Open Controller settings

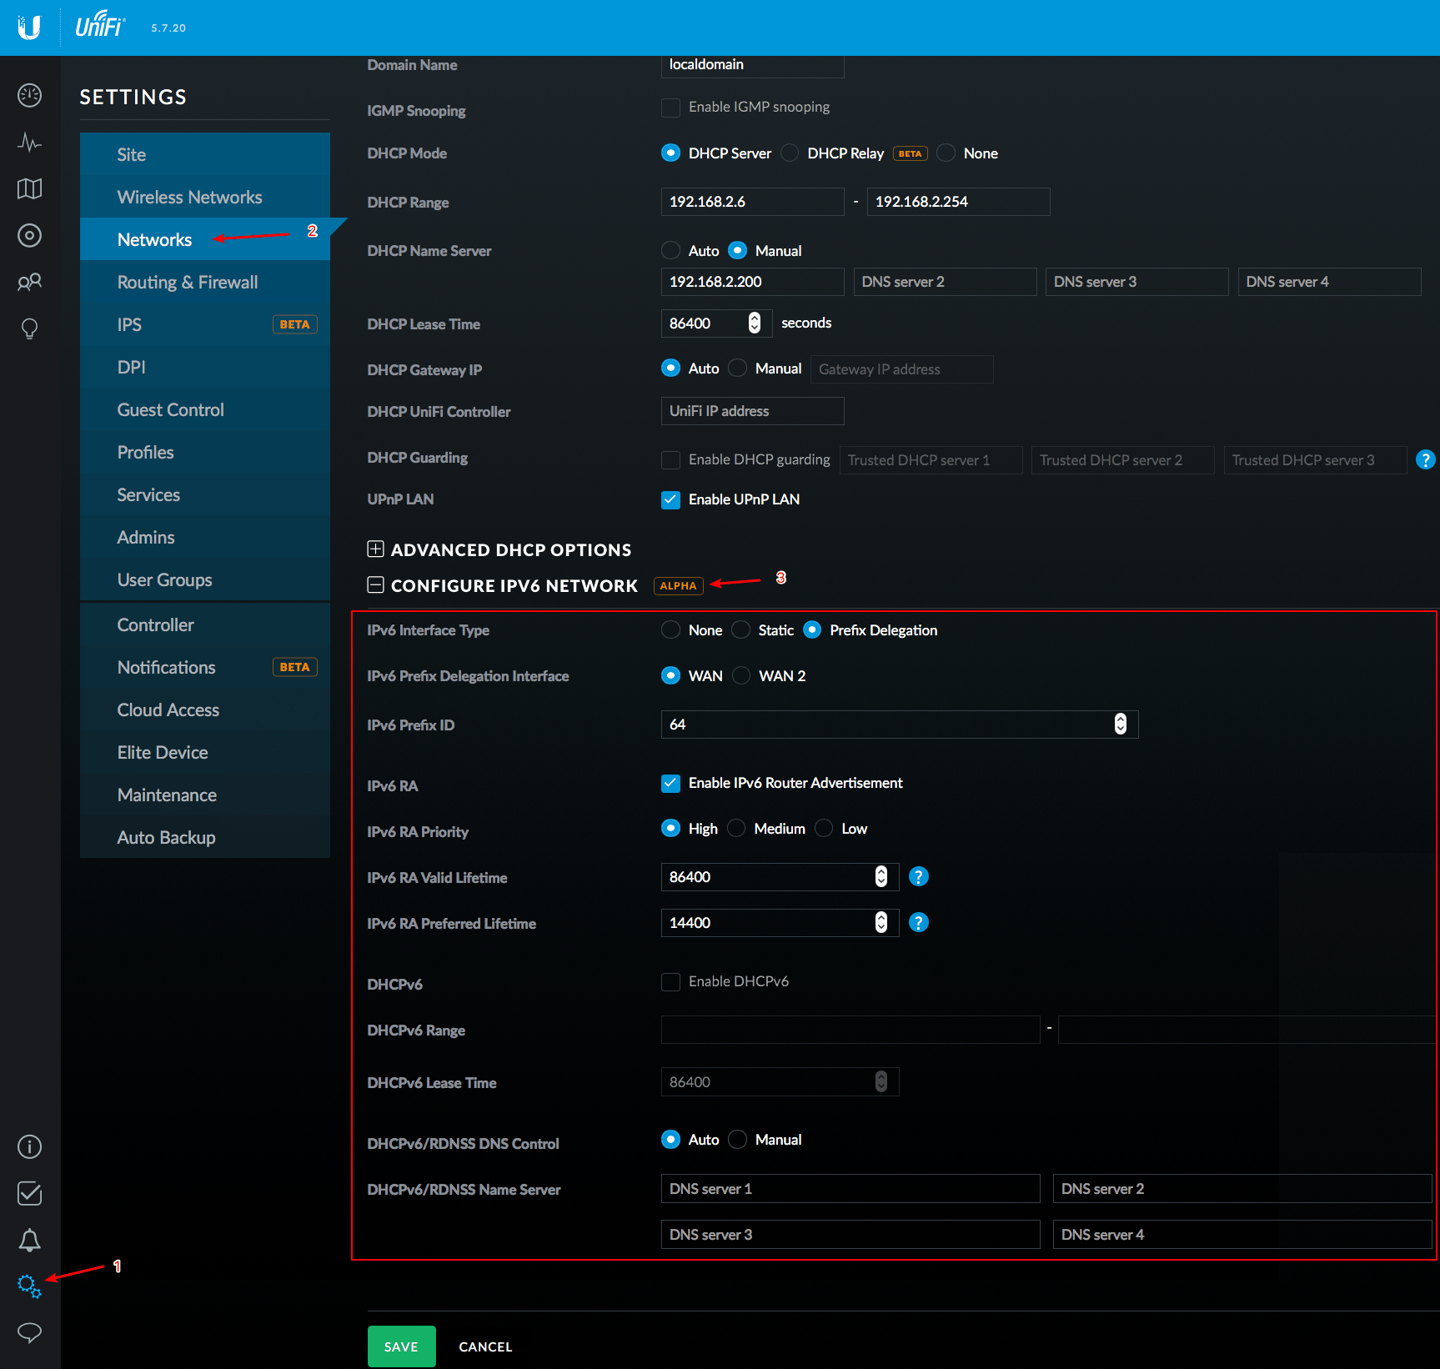(205, 624)
